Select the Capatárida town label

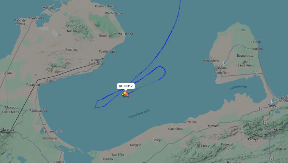tap(176, 129)
